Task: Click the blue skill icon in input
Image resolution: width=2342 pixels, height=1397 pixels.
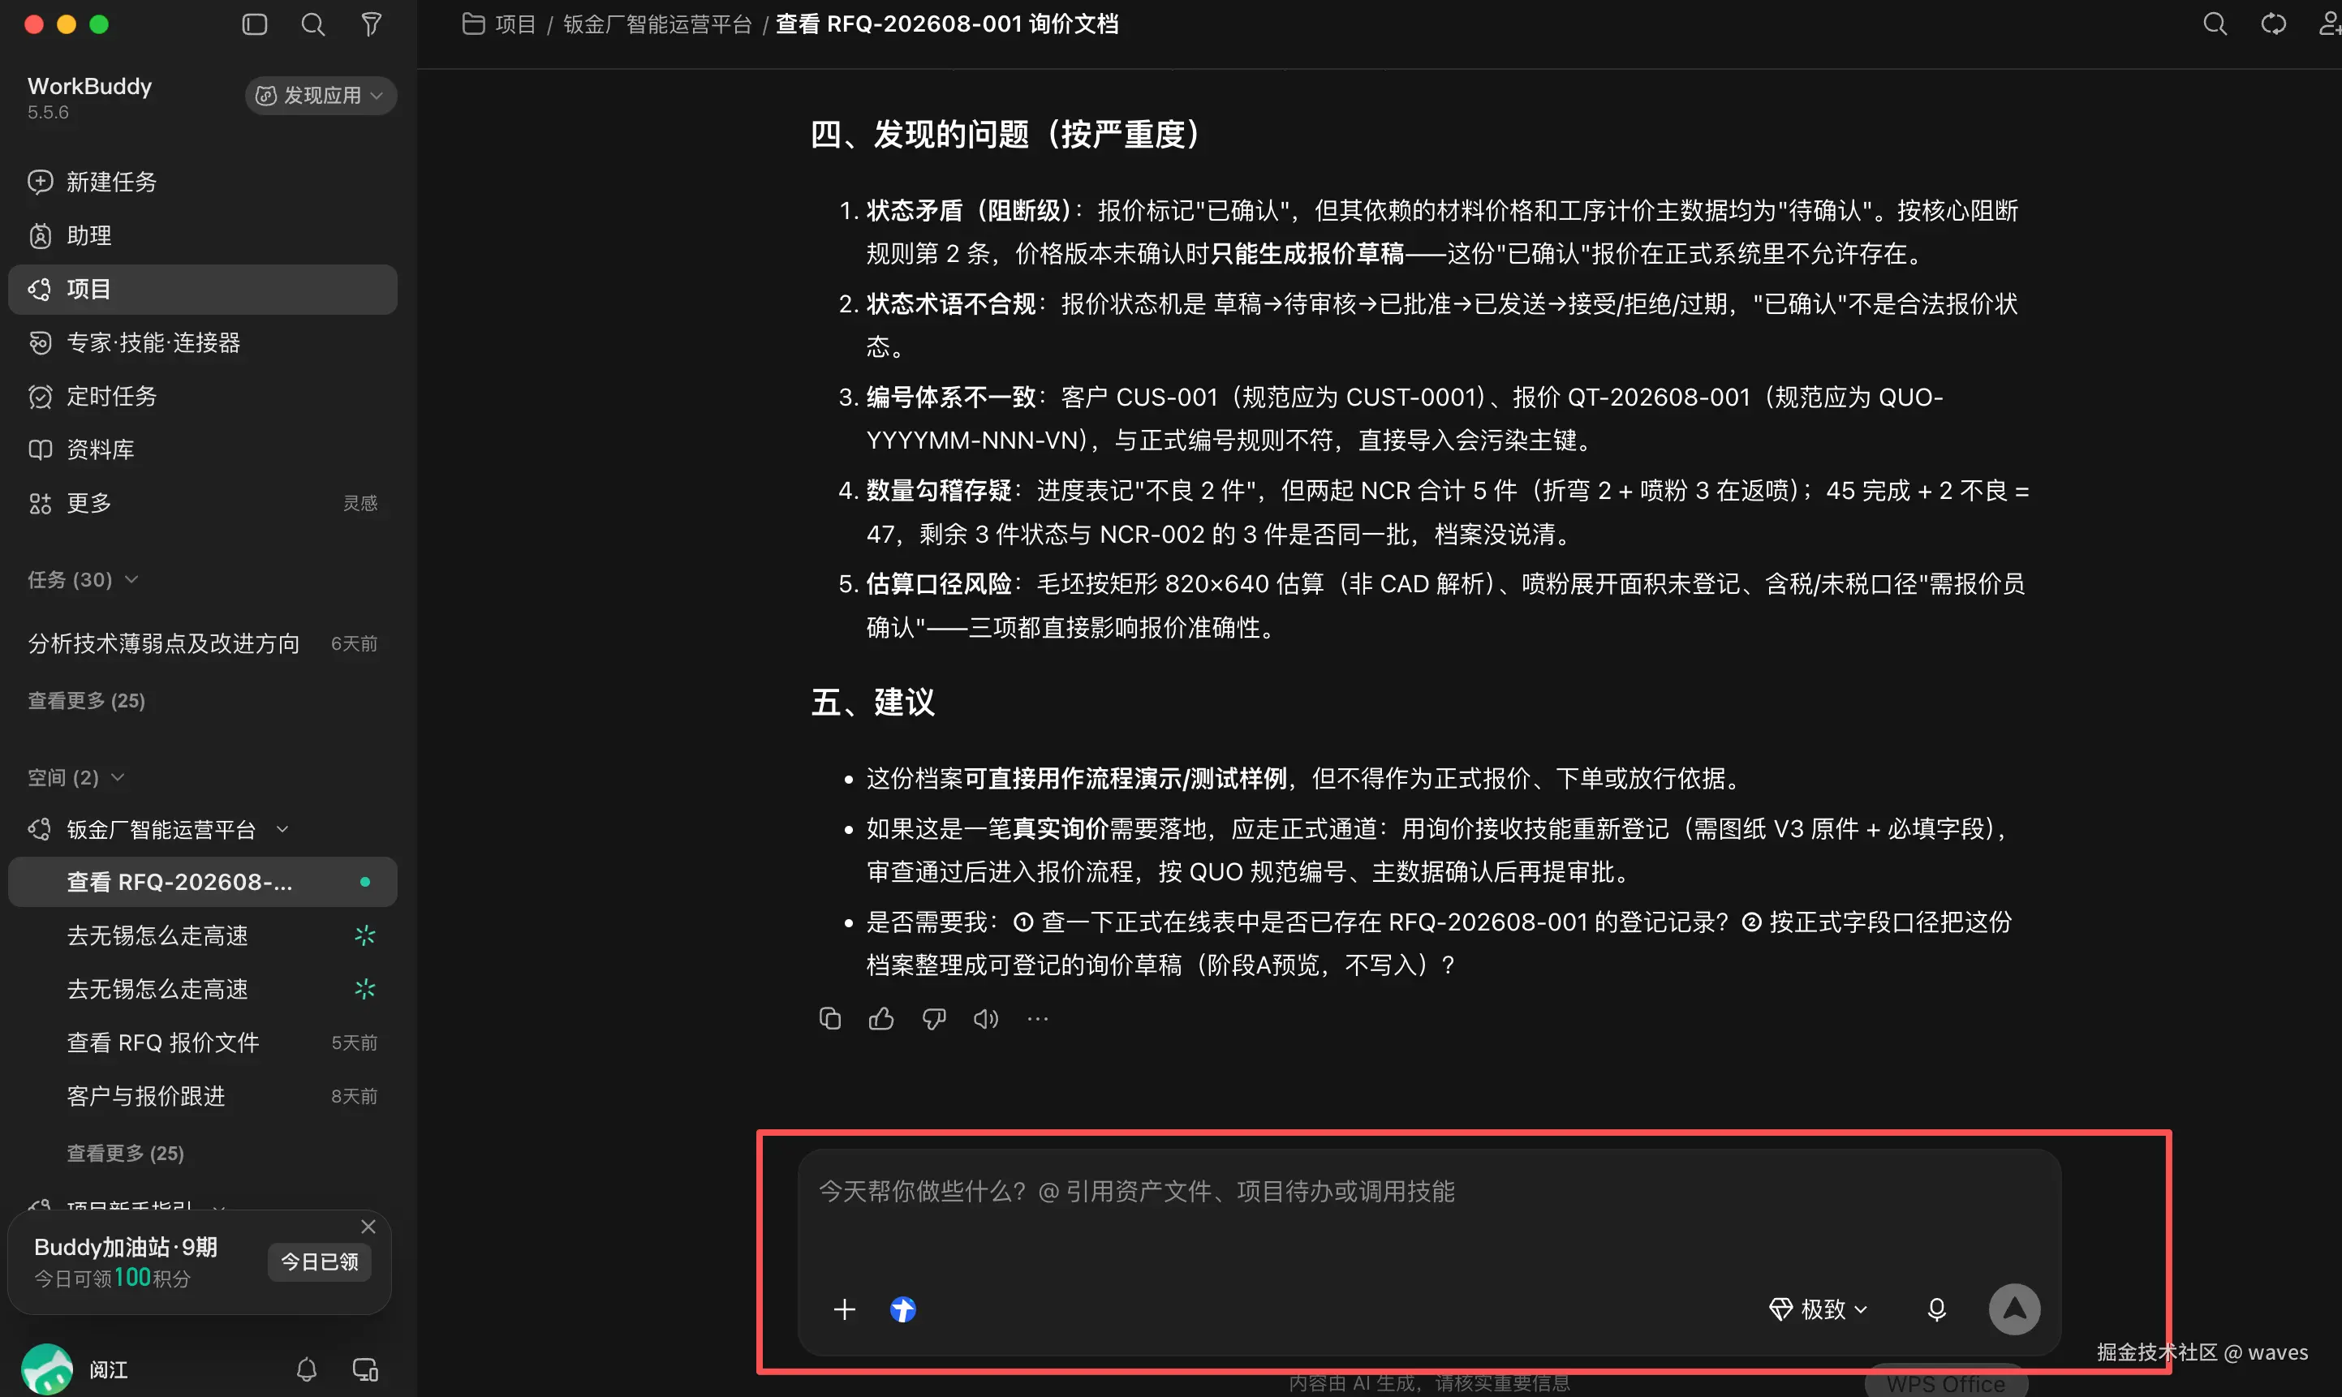Action: 903,1309
